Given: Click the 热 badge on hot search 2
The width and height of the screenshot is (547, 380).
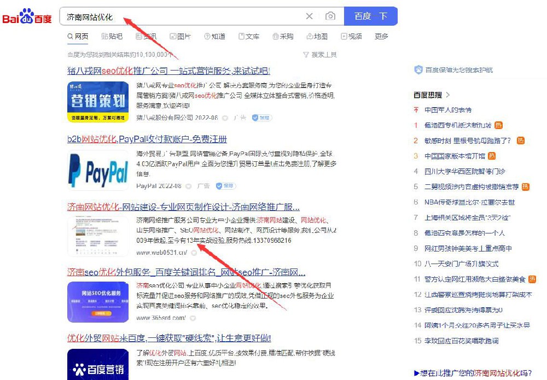Looking at the screenshot, I should (521, 141).
